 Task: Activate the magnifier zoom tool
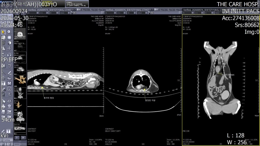click(x=9, y=32)
